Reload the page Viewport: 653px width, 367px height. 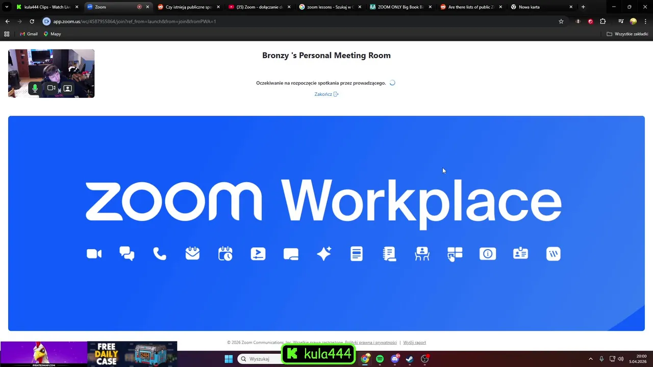32,21
